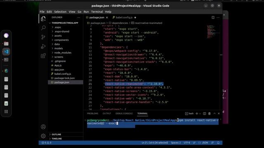The image size is (264, 148).
Task: Open editor more actions ellipsis
Action: (218, 17)
